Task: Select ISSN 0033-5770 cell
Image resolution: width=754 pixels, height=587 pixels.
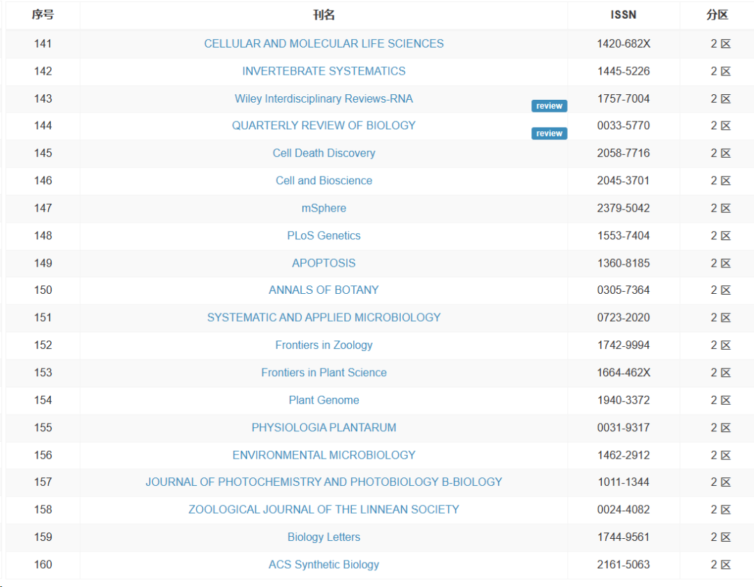Action: [623, 126]
